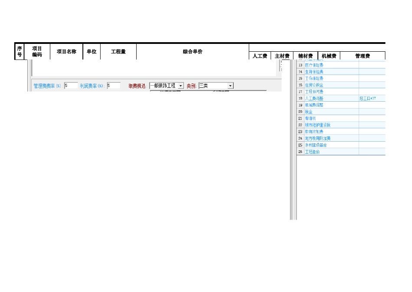Click the 利润费率 input field
The width and height of the screenshot is (412, 292).
(x=114, y=86)
